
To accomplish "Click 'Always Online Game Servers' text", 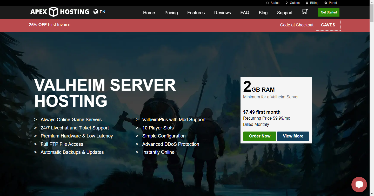I will pyautogui.click(x=71, y=120).
